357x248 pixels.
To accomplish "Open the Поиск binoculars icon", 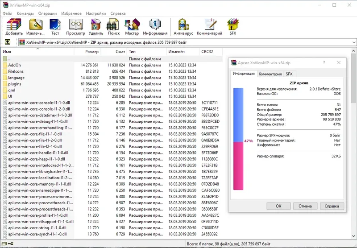I will click(x=113, y=25).
